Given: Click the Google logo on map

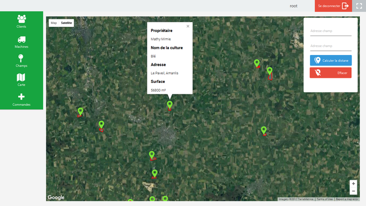Looking at the screenshot, I should click(x=56, y=197).
